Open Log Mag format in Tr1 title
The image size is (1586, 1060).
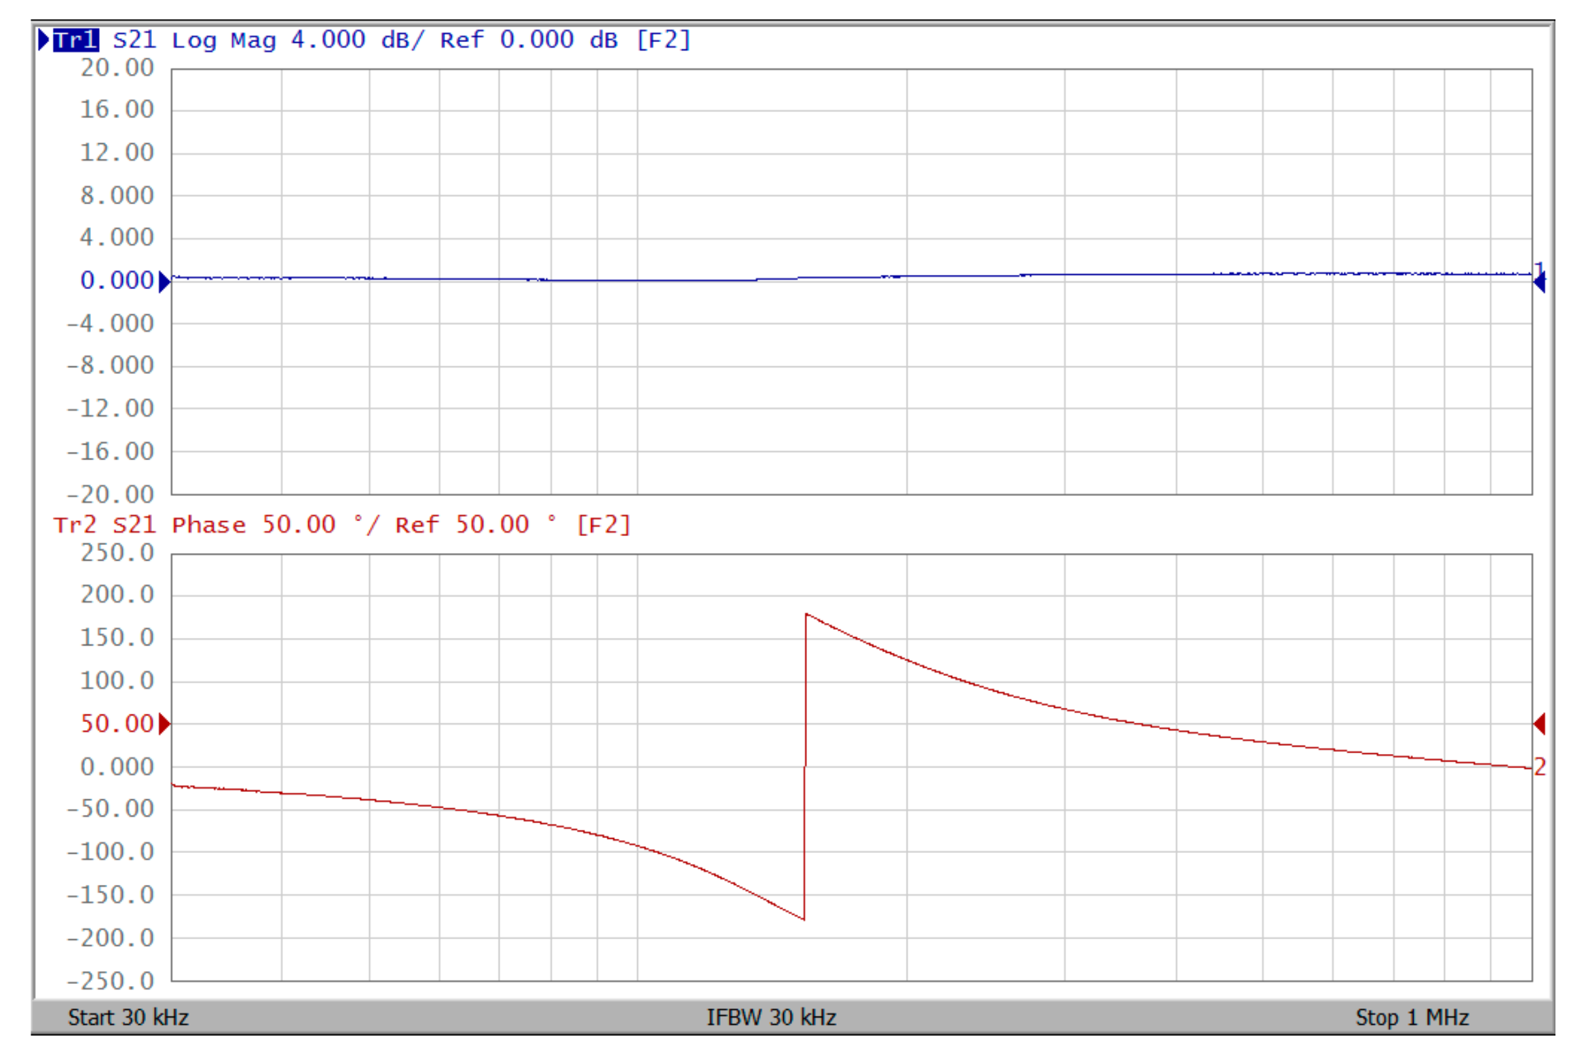224,40
